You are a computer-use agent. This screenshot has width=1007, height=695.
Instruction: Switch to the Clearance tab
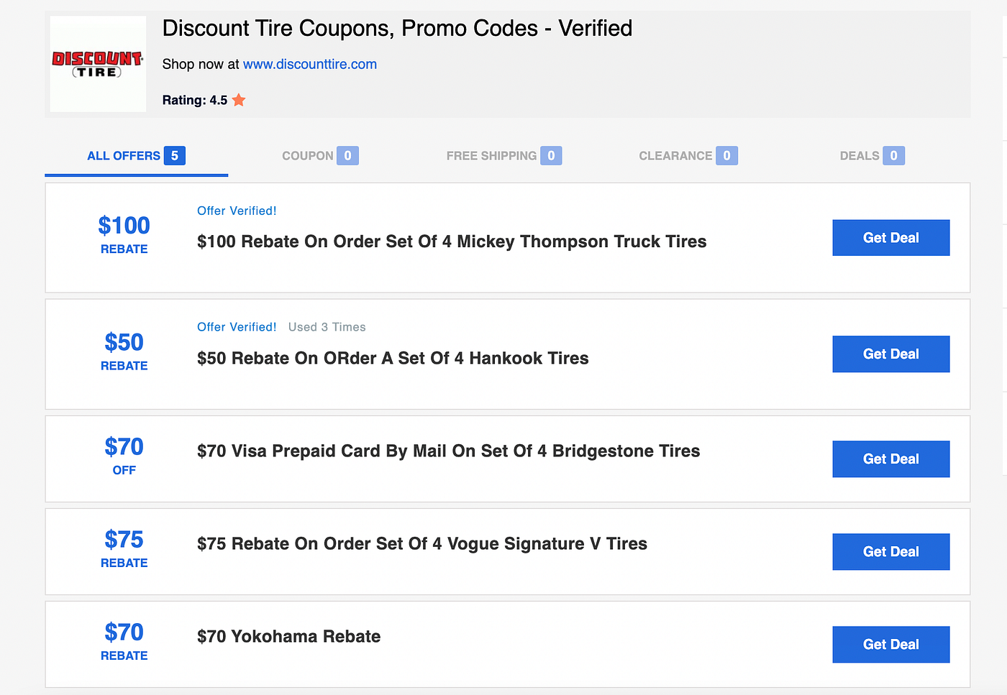(x=688, y=156)
